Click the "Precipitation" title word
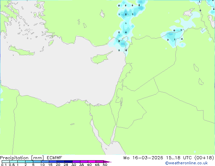 [14, 158]
